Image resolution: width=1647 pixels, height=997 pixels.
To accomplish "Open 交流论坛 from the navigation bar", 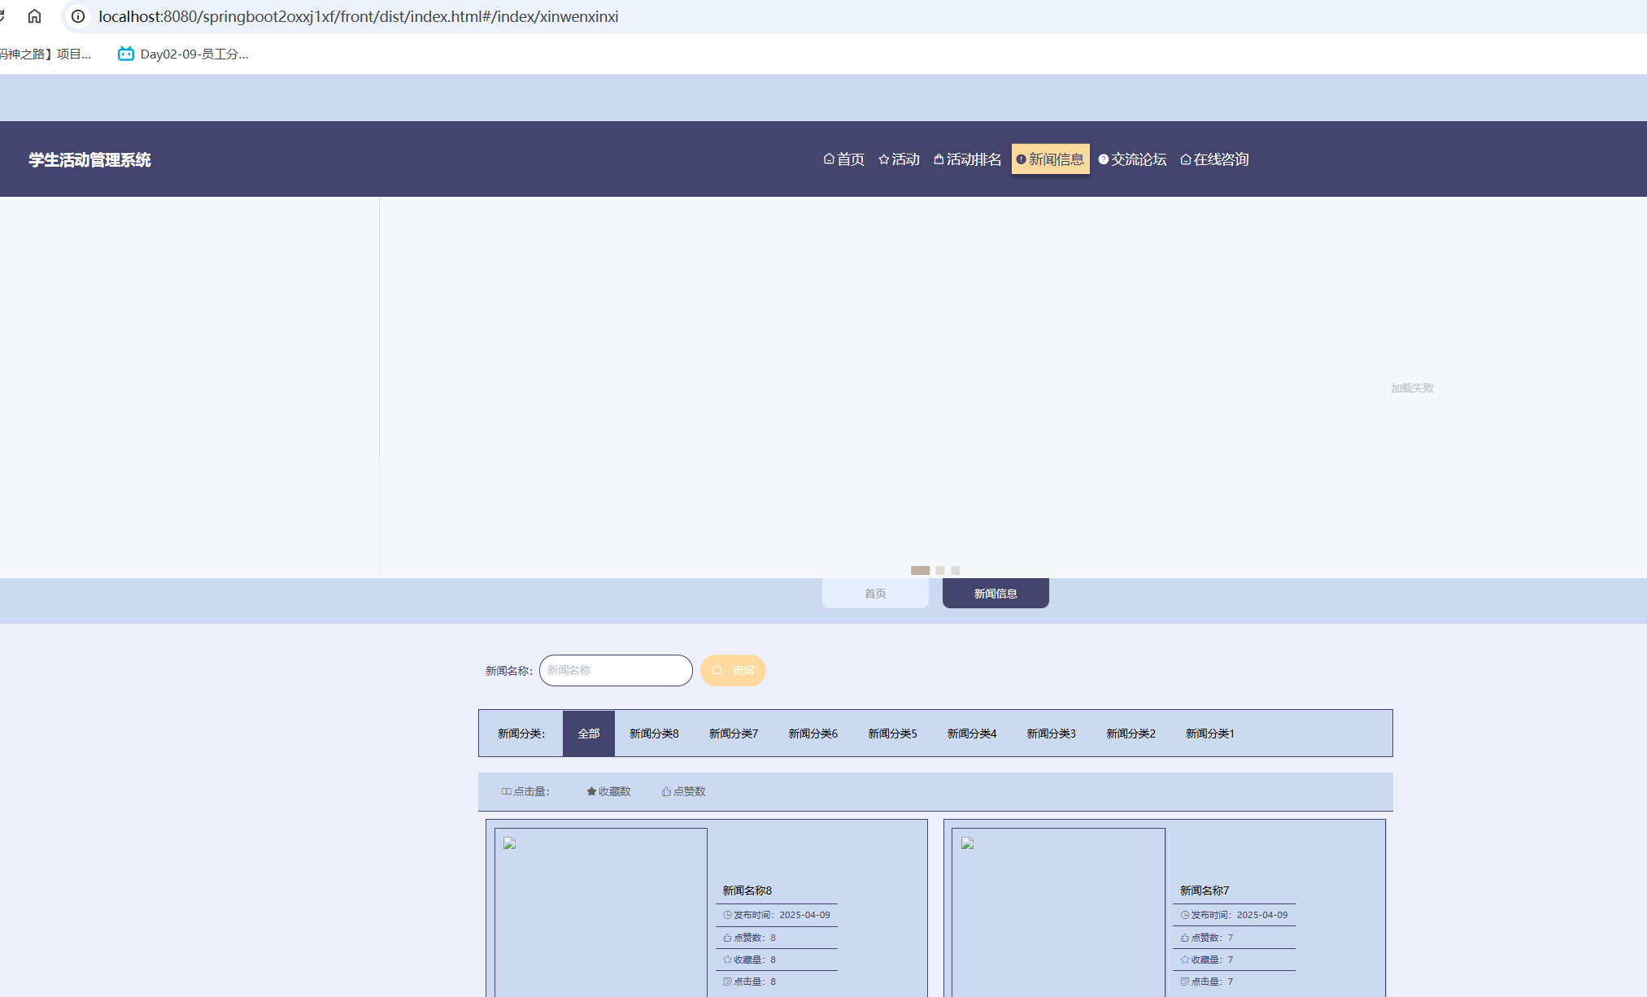I will (1132, 159).
